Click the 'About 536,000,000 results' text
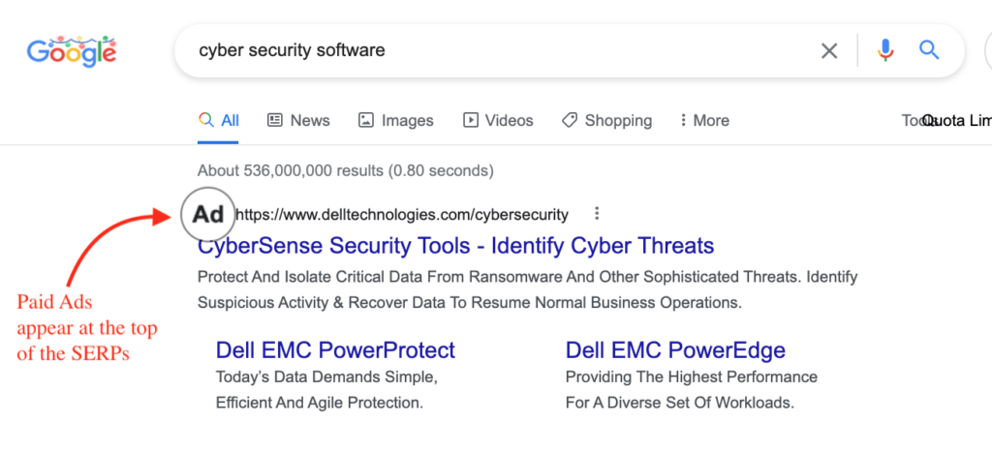Screen dimensions: 992x452 click(346, 170)
